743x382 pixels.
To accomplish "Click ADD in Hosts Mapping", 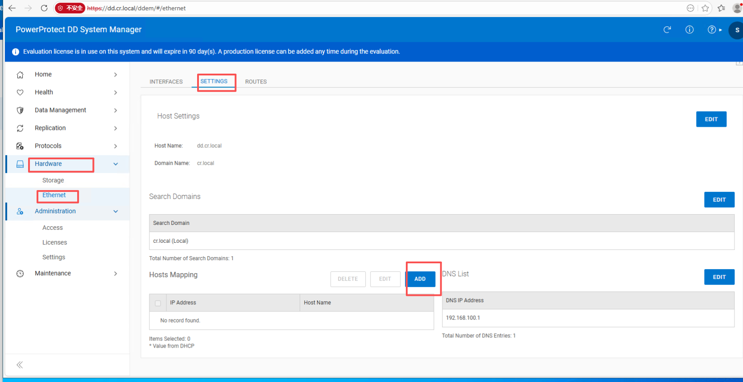I will click(420, 279).
